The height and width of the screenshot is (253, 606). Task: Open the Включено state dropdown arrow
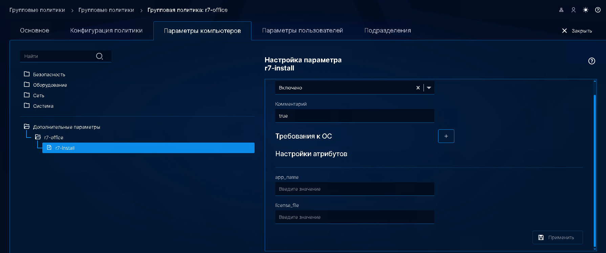(429, 88)
